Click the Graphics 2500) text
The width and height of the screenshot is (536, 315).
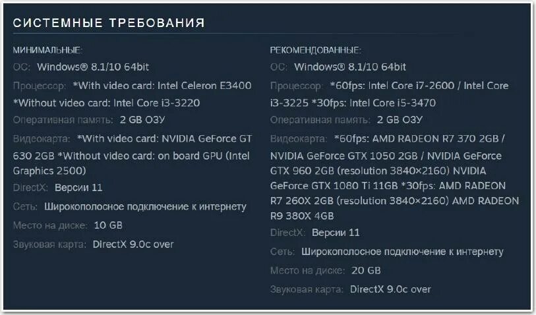click(x=49, y=171)
